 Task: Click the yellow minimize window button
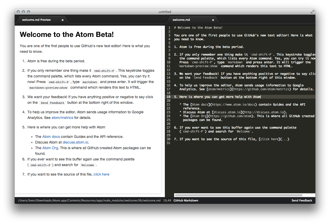[x=23, y=12]
